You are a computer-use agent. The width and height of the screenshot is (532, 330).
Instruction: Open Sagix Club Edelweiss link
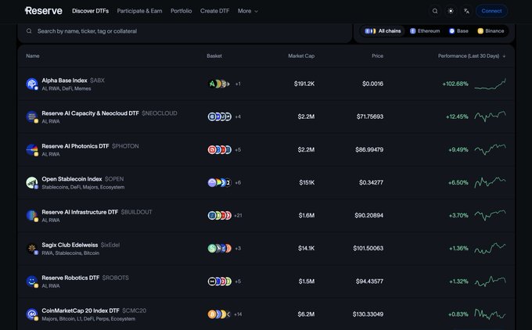coord(70,245)
